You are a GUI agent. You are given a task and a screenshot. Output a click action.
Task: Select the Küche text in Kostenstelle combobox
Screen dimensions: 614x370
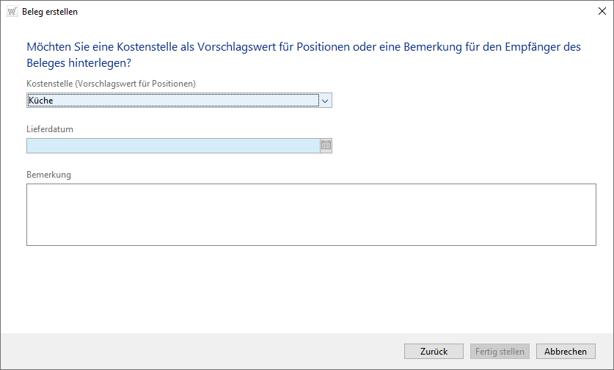[41, 101]
